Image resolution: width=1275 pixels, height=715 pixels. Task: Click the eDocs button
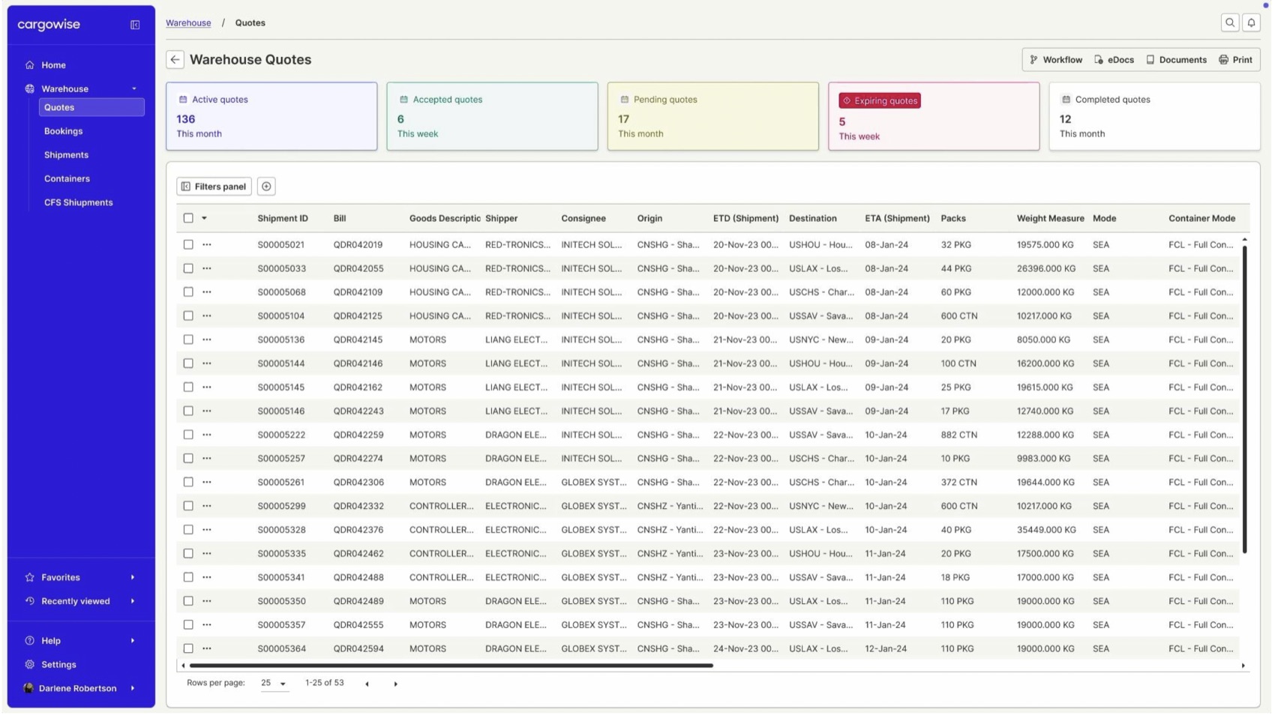pyautogui.click(x=1114, y=60)
